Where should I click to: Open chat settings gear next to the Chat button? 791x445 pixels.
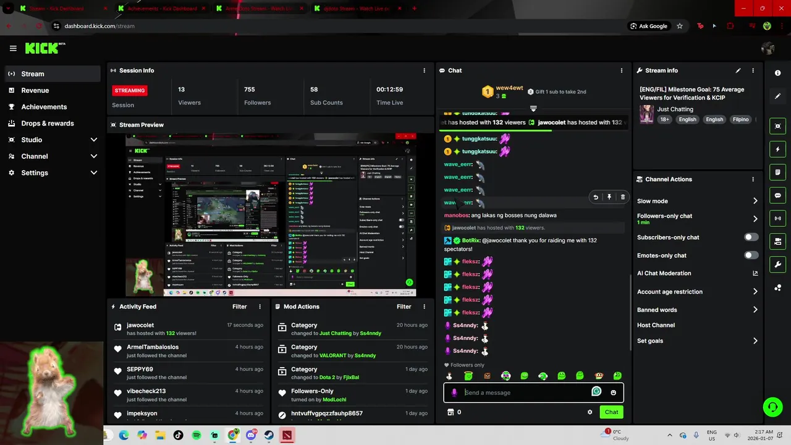(x=590, y=412)
